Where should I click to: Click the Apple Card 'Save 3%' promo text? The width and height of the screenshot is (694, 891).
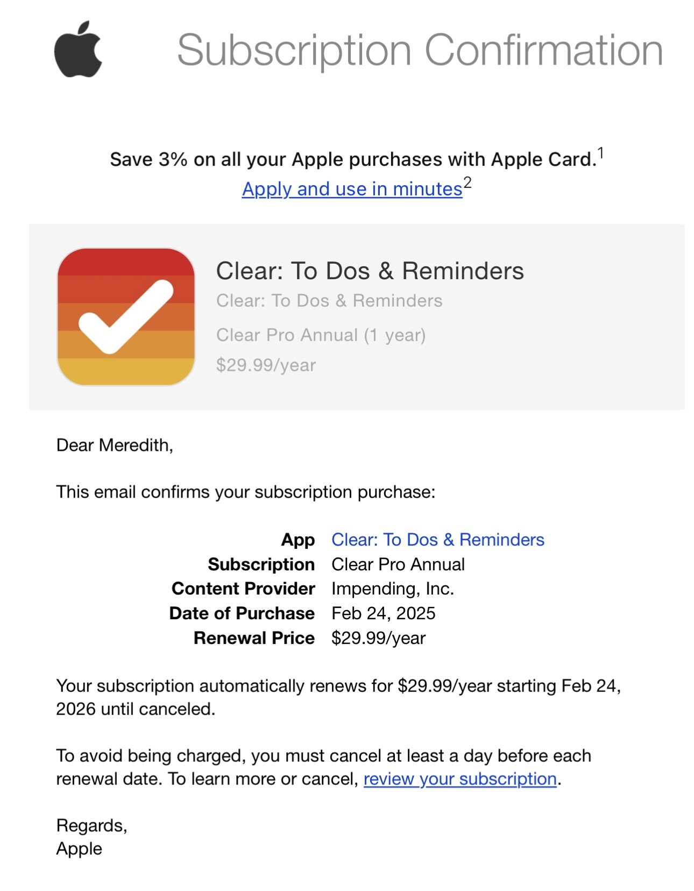[353, 159]
